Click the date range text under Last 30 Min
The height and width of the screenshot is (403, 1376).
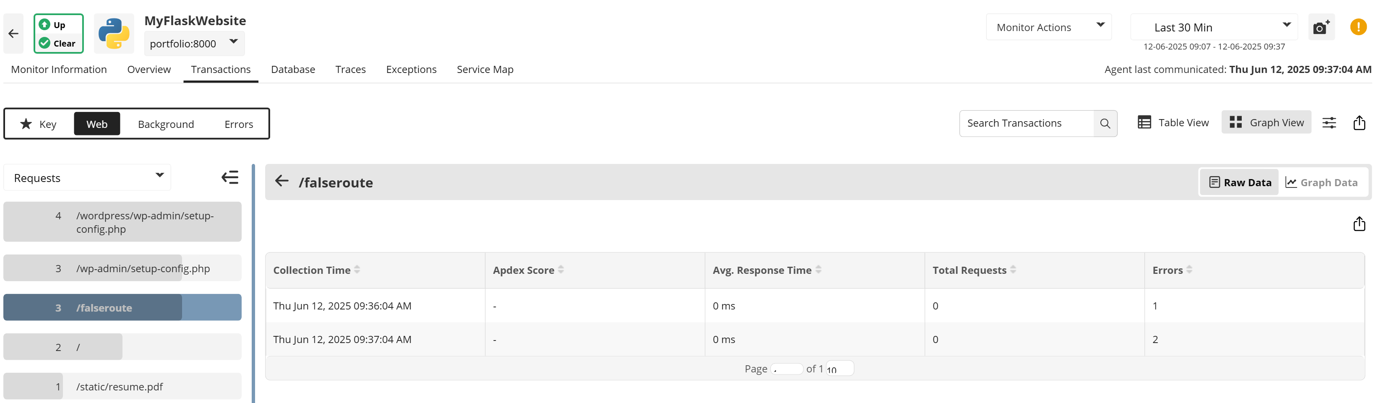[1214, 47]
